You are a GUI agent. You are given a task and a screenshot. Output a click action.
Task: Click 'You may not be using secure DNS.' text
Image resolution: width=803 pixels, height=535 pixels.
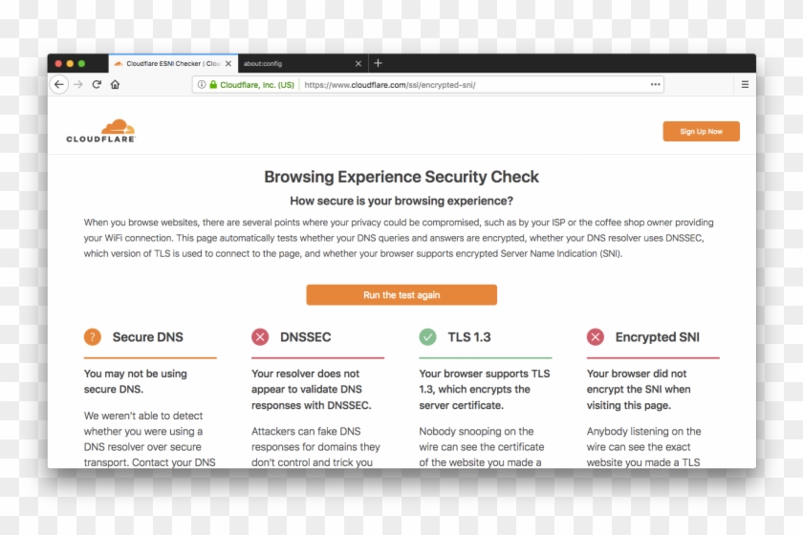coord(135,381)
